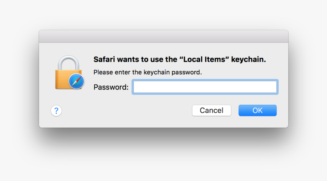Click the "Please enter the keychain password." message
The height and width of the screenshot is (181, 327).
pos(148,72)
